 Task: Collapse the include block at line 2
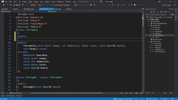[17, 17]
